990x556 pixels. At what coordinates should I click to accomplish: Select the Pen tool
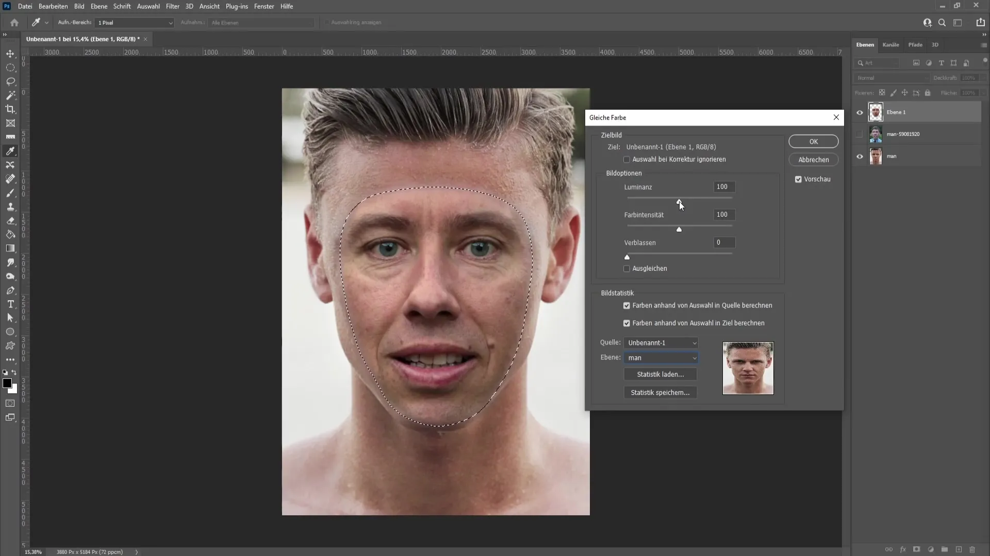coord(10,290)
